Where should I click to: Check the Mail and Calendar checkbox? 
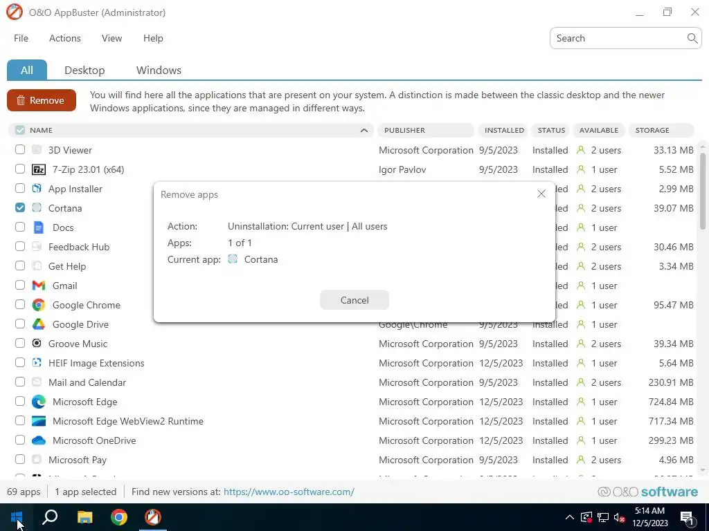pyautogui.click(x=20, y=382)
